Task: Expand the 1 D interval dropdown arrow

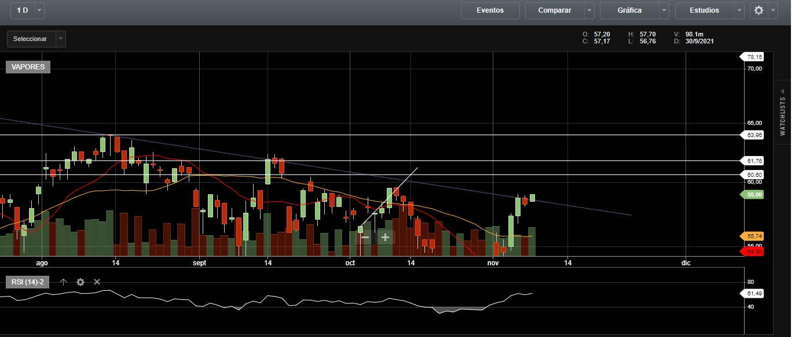Action: coord(39,10)
